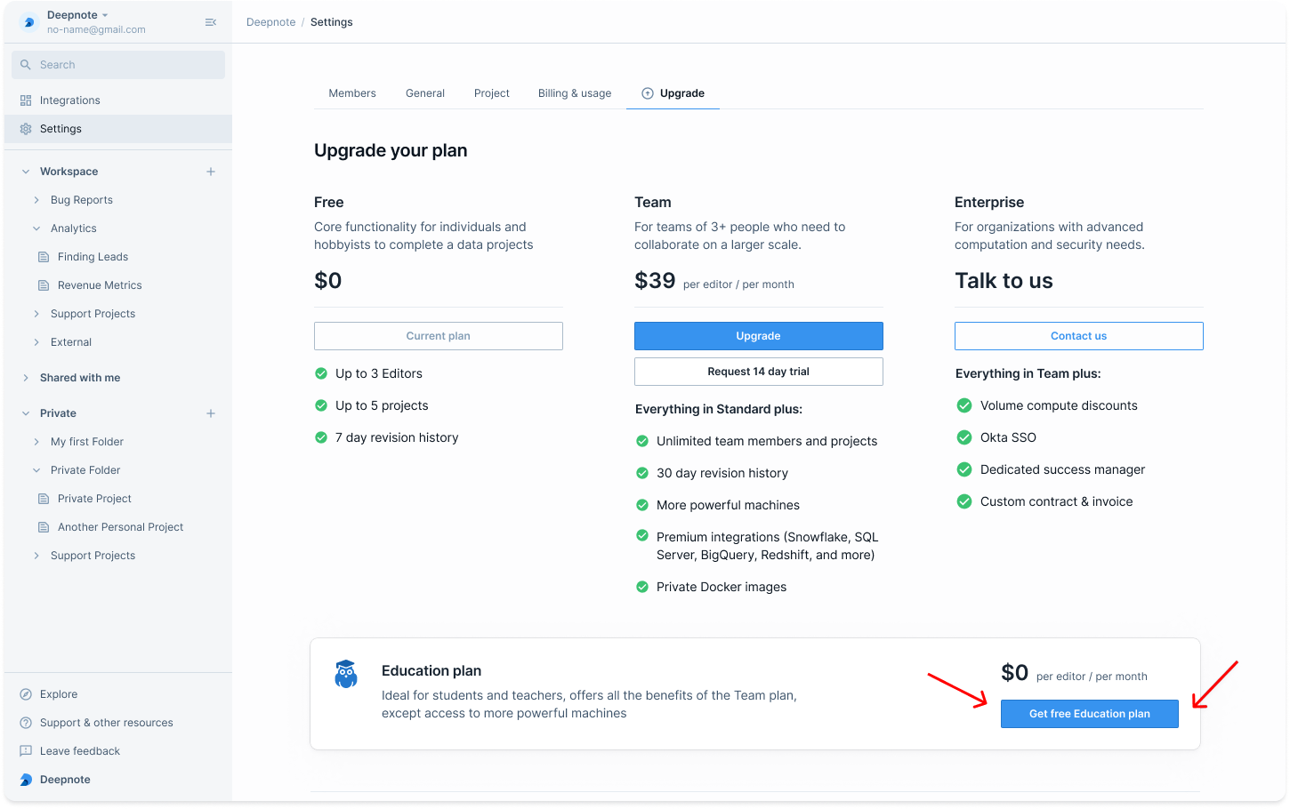This screenshot has height=809, width=1290.
Task: Click the Integrations grid icon
Action: point(26,100)
